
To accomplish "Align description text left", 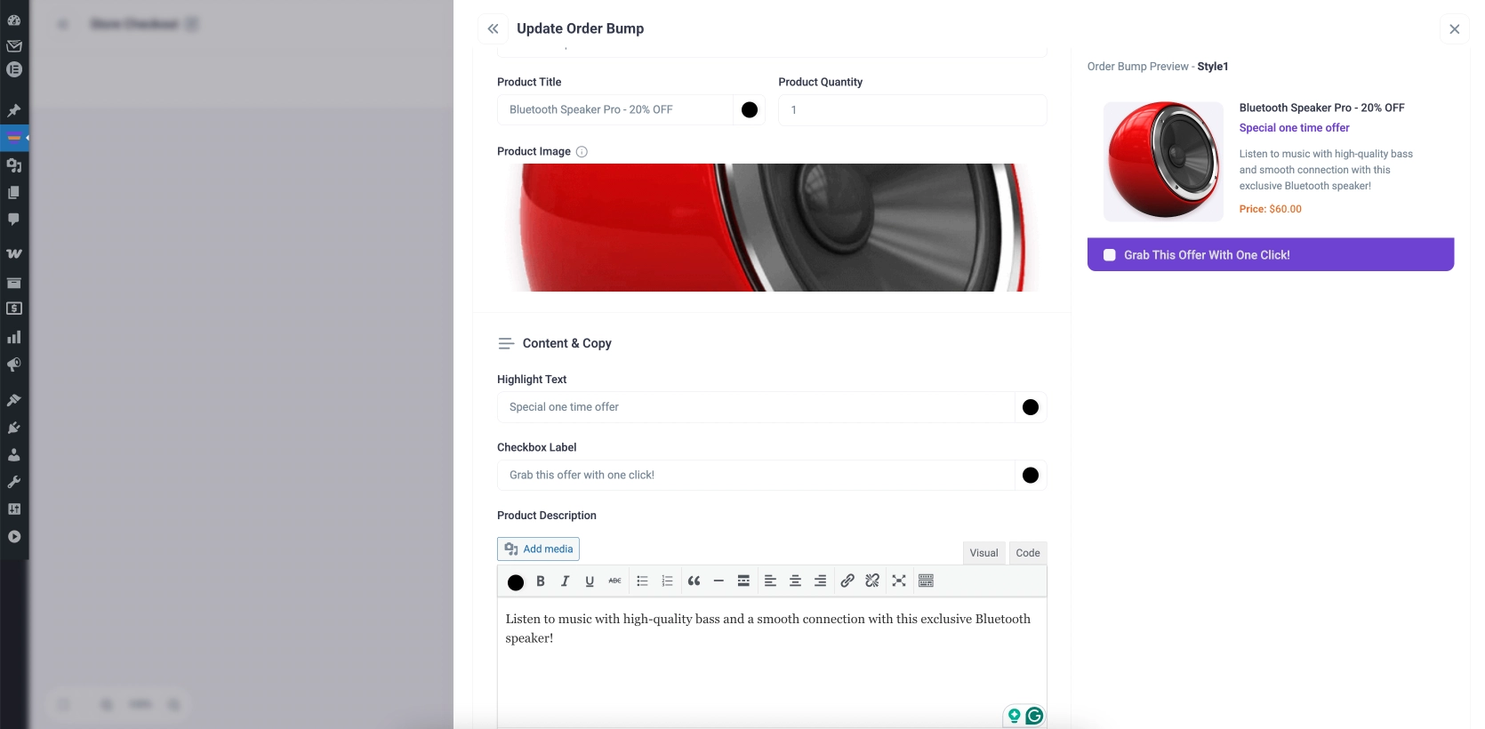I will tap(770, 581).
